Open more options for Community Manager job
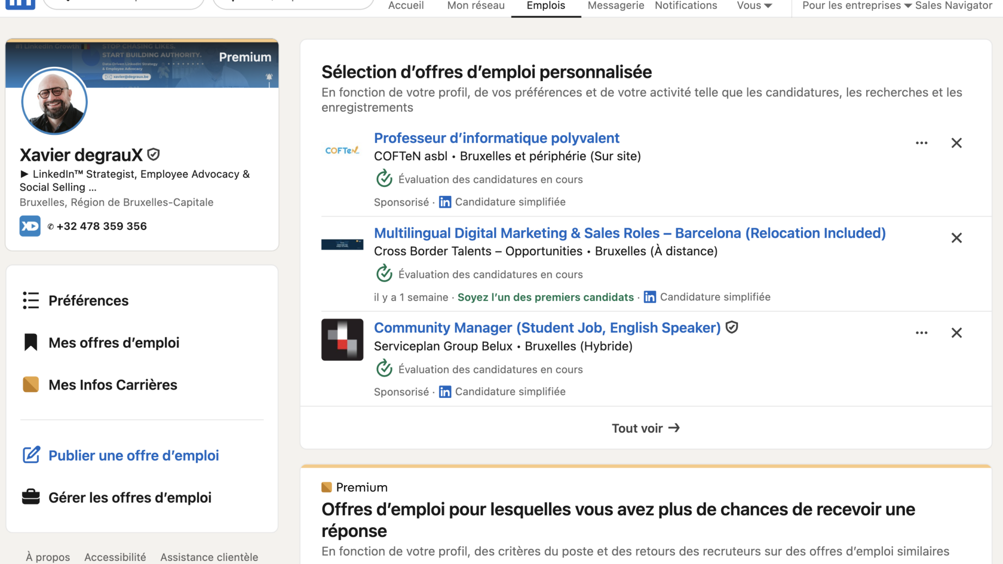 922,333
